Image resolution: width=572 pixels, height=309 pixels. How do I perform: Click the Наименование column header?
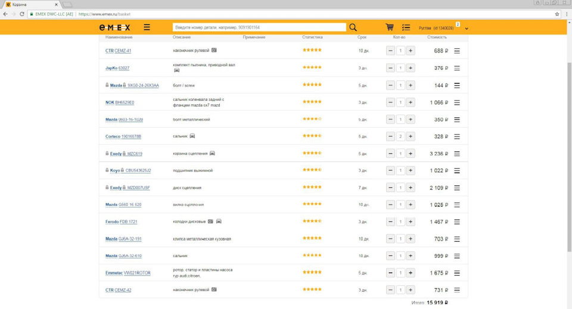pyautogui.click(x=119, y=37)
